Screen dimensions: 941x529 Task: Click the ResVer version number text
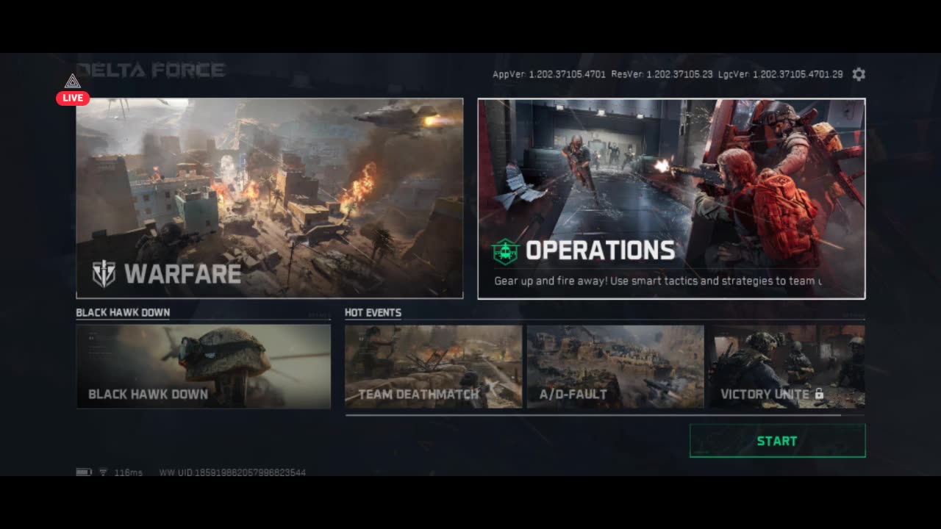point(662,74)
